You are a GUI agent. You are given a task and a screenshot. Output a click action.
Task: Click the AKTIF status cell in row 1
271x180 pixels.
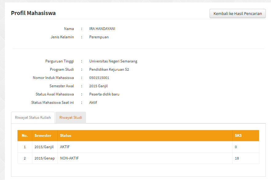[x=145, y=147]
